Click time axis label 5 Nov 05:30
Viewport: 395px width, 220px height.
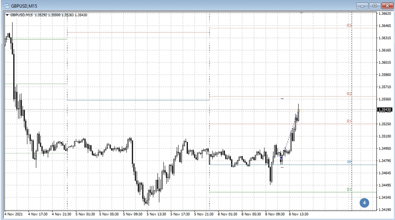[x=109, y=214]
